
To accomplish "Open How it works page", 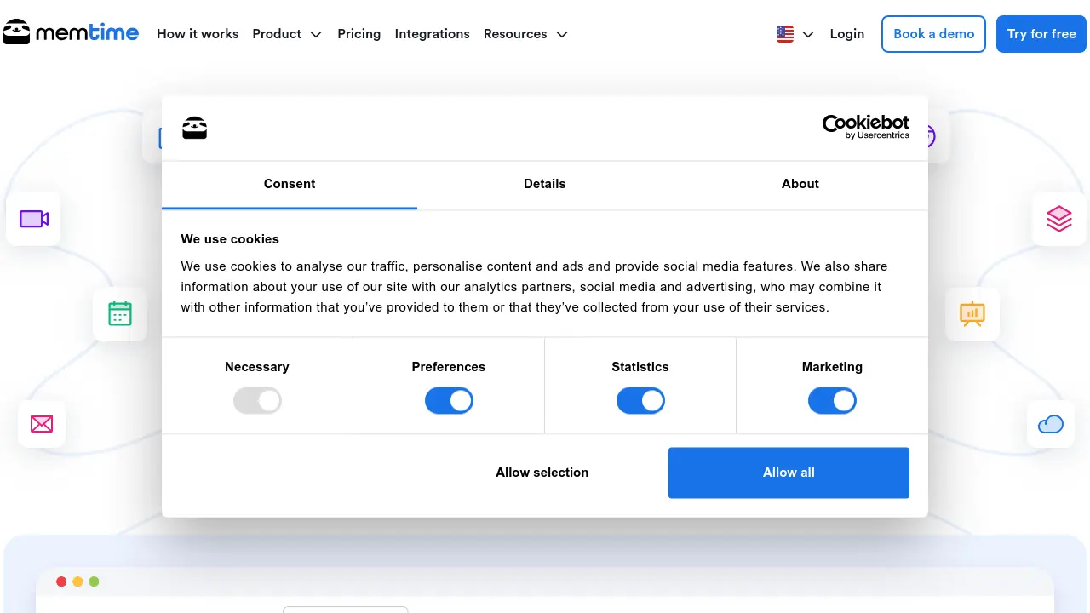I will (198, 34).
